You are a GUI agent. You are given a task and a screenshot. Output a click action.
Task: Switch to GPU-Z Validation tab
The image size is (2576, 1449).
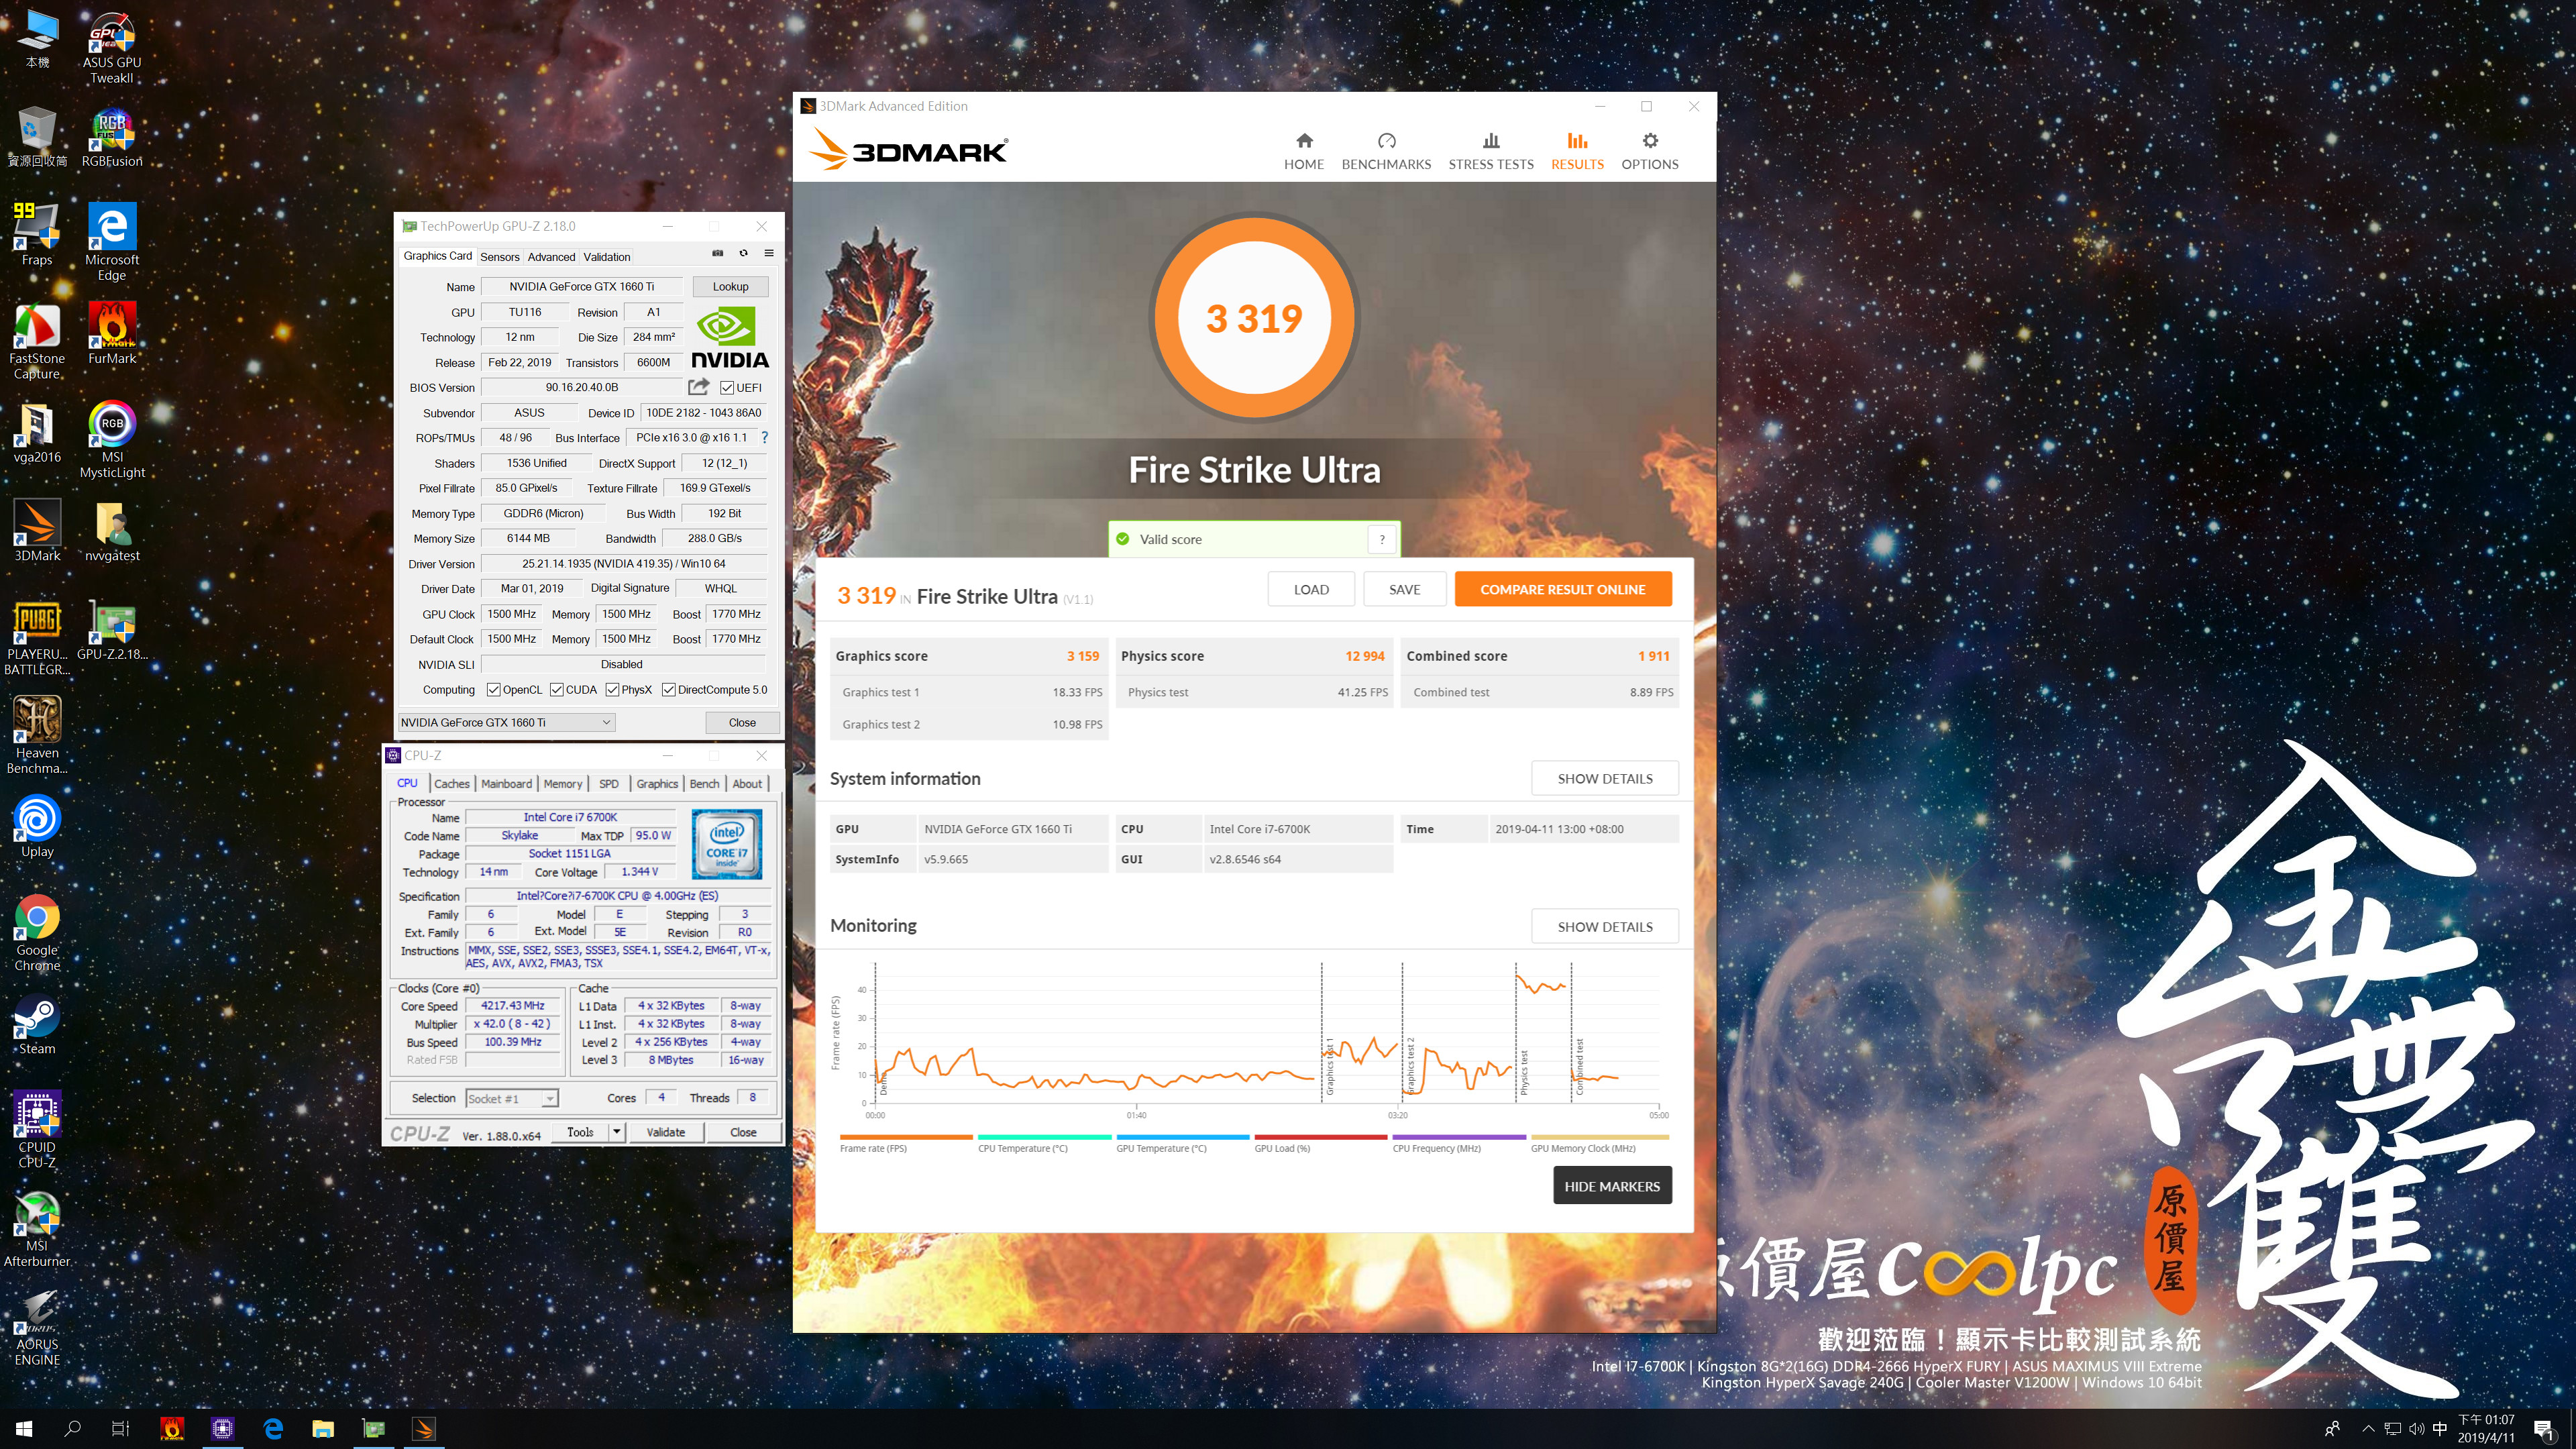(606, 257)
